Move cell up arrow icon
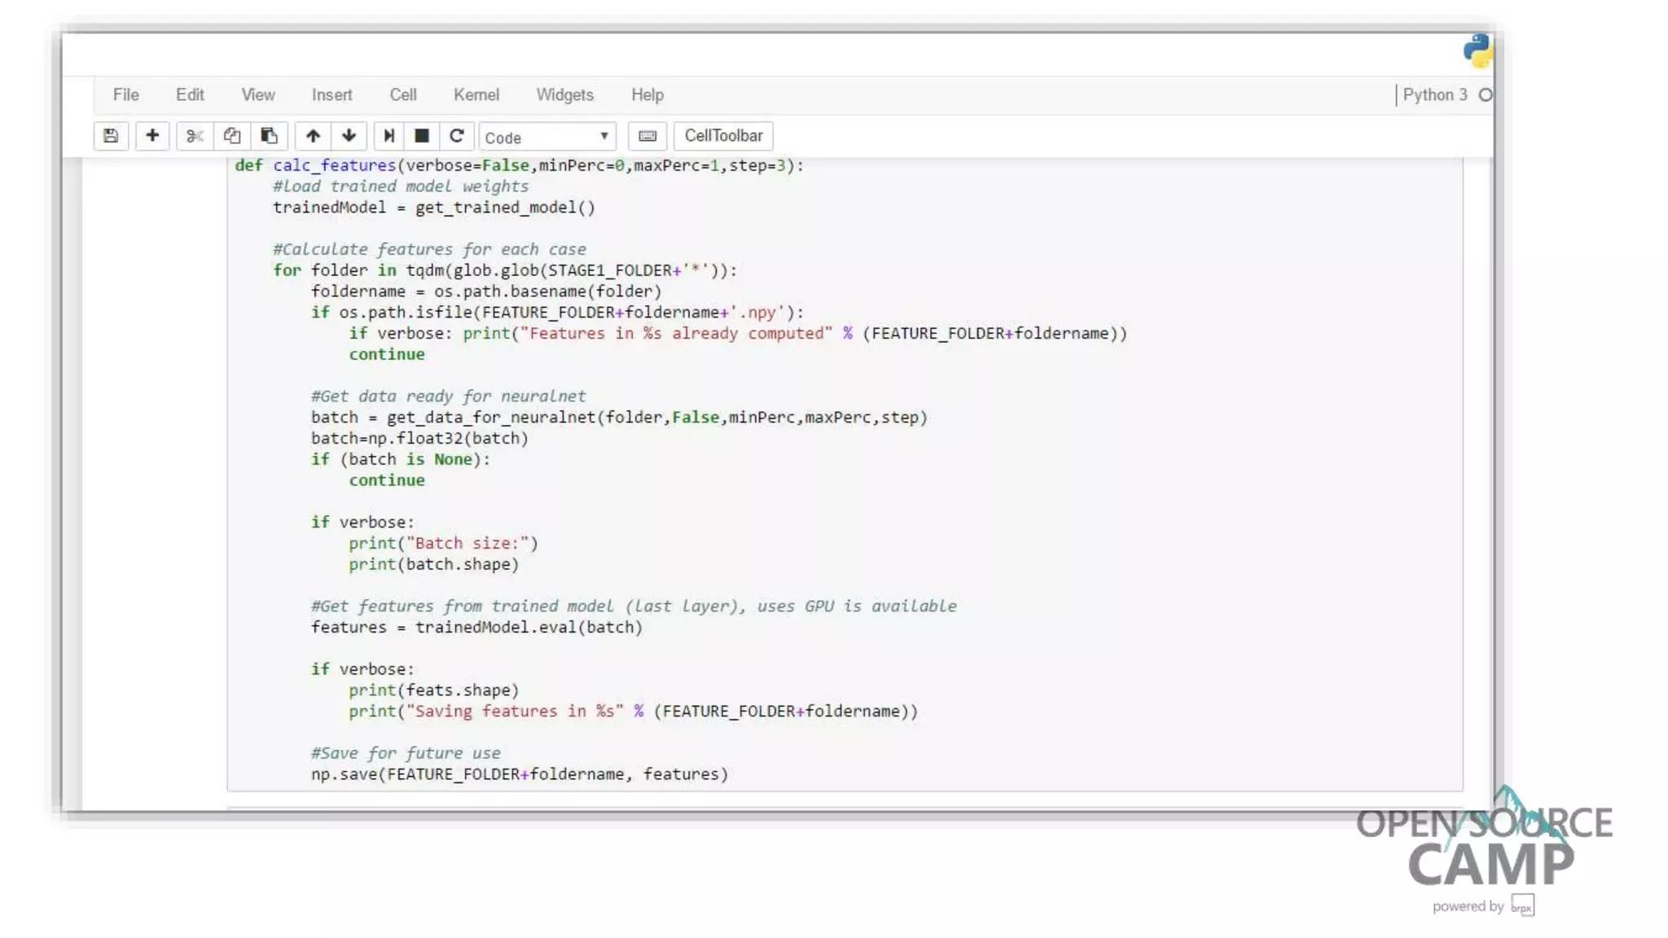Viewport: 1668px width, 938px height. click(x=313, y=136)
